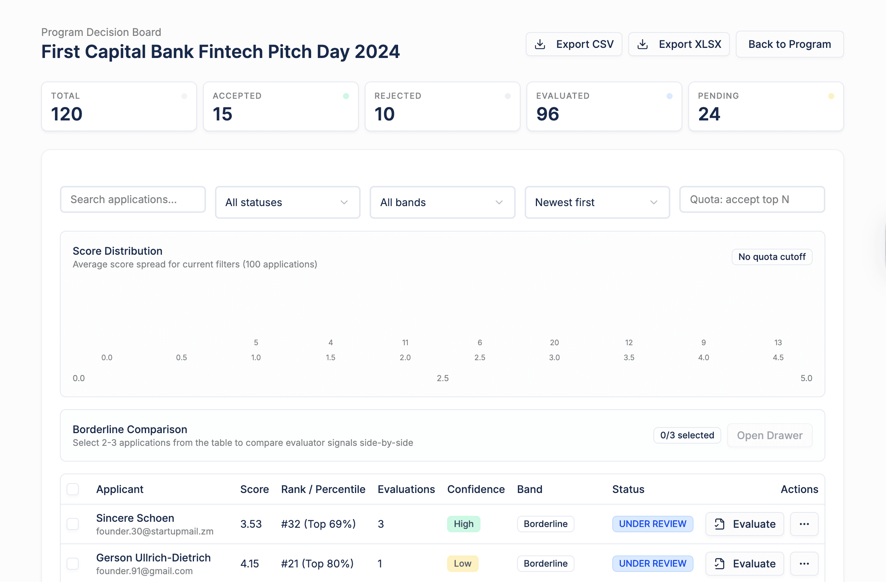This screenshot has height=582, width=886.
Task: Click the UNDER REVIEW badge for Sincere Schoen
Action: (x=652, y=524)
